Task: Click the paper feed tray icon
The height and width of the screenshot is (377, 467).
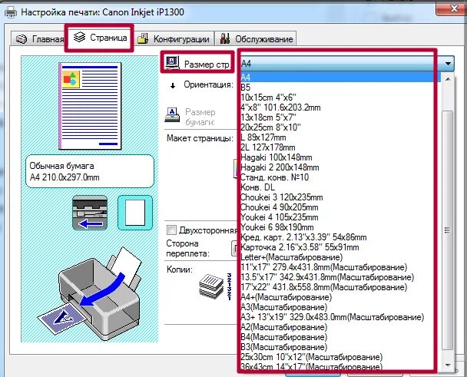Action: coord(90,213)
